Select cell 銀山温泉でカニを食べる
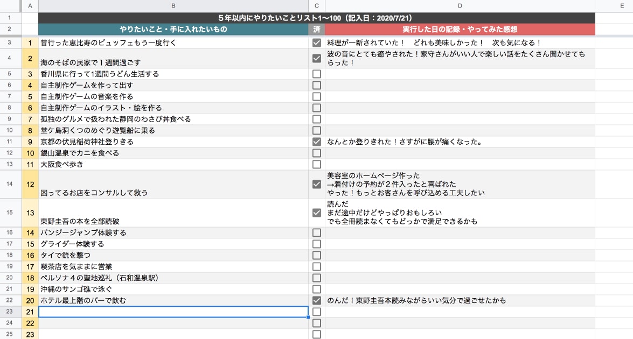Screen dimensions: 633x339 [x=173, y=153]
